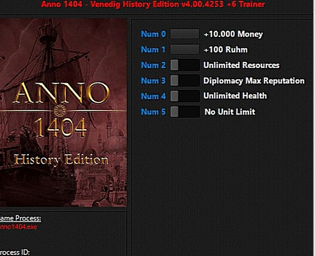Click the Anno1404.exe process name
315x256 pixels.
18,227
